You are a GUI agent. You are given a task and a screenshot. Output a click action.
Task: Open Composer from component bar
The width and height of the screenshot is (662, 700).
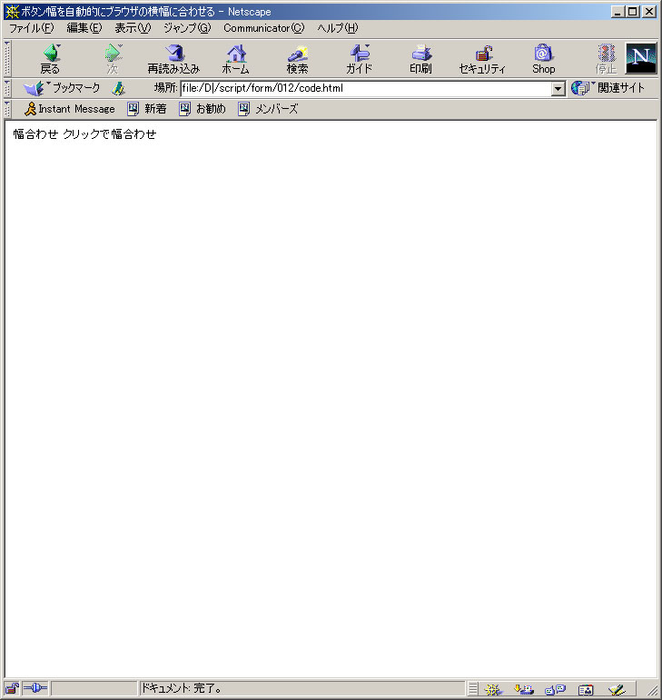click(617, 689)
